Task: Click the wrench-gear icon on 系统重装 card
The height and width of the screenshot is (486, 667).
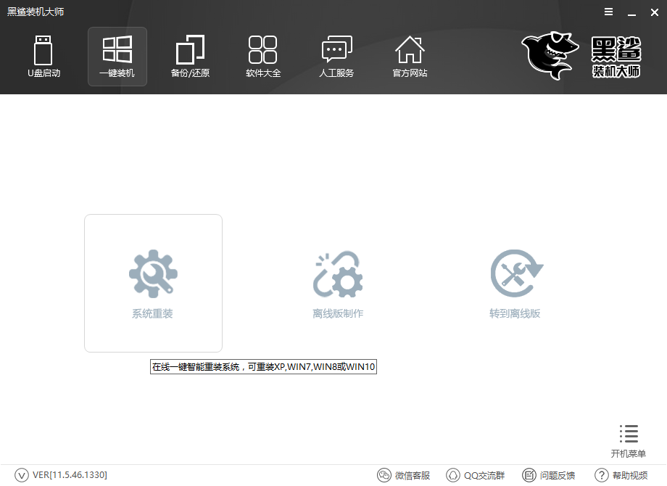Action: 153,272
